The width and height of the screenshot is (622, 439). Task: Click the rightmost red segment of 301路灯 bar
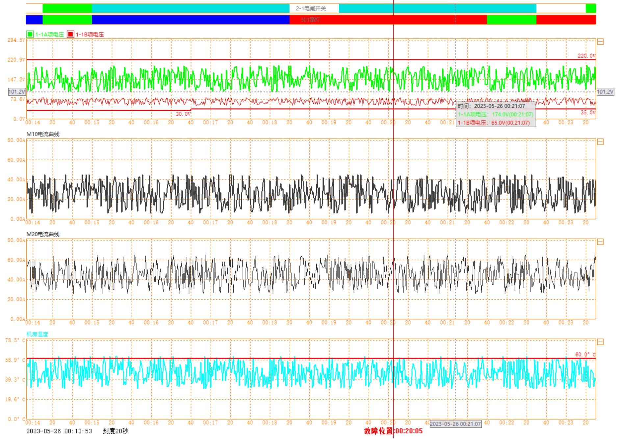click(566, 20)
